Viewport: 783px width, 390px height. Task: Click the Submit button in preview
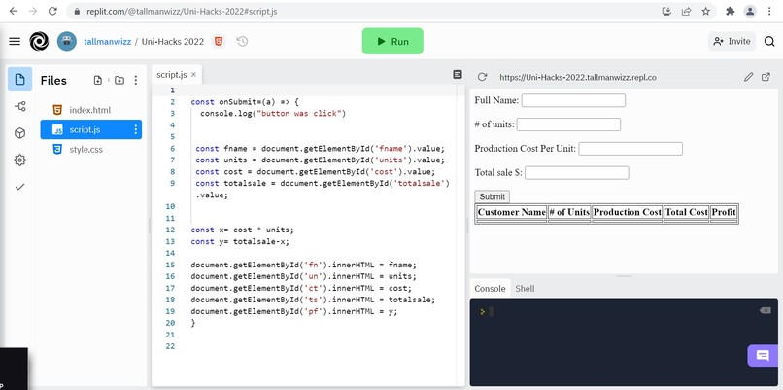click(x=492, y=196)
